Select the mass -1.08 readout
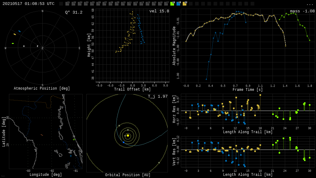 click(x=302, y=11)
